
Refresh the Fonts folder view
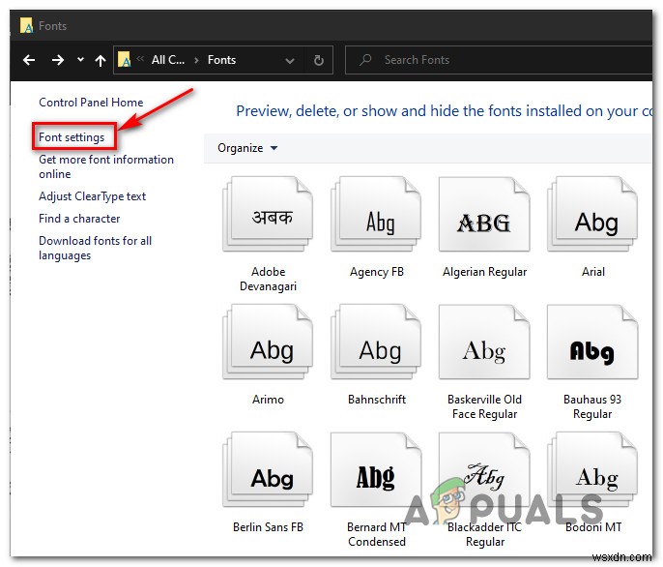pyautogui.click(x=319, y=61)
